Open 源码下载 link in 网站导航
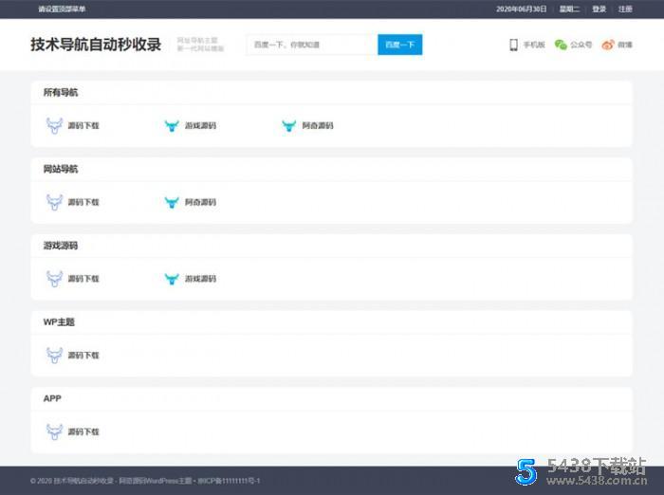Screen dimensions: 664x495 tap(83, 202)
